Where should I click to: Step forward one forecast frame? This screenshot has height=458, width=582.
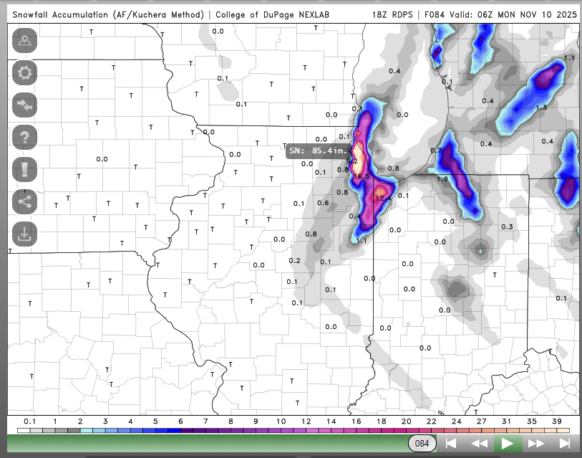(536, 444)
